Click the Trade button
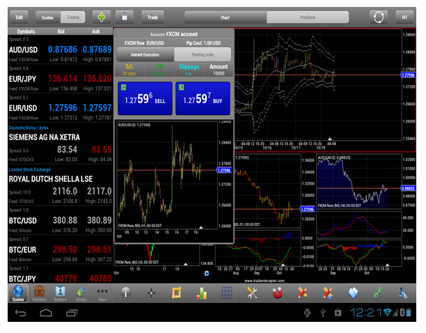Viewport: 426px width, 333px height. point(152,17)
